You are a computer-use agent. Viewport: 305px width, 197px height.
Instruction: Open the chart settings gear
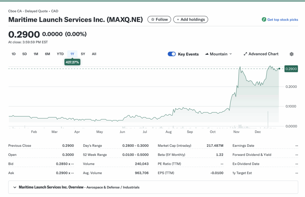point(291,54)
